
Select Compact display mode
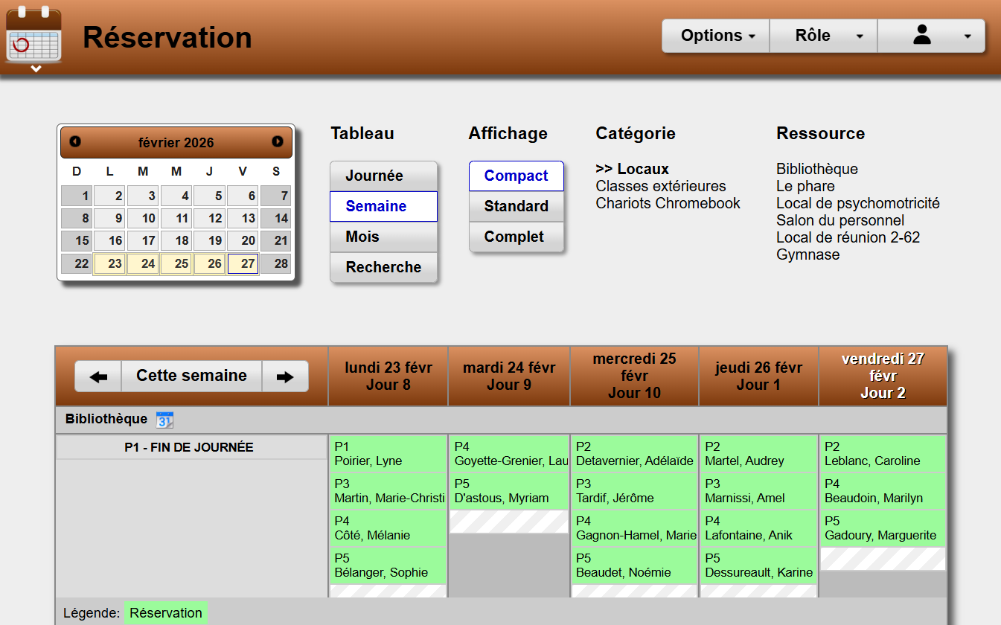coord(516,176)
